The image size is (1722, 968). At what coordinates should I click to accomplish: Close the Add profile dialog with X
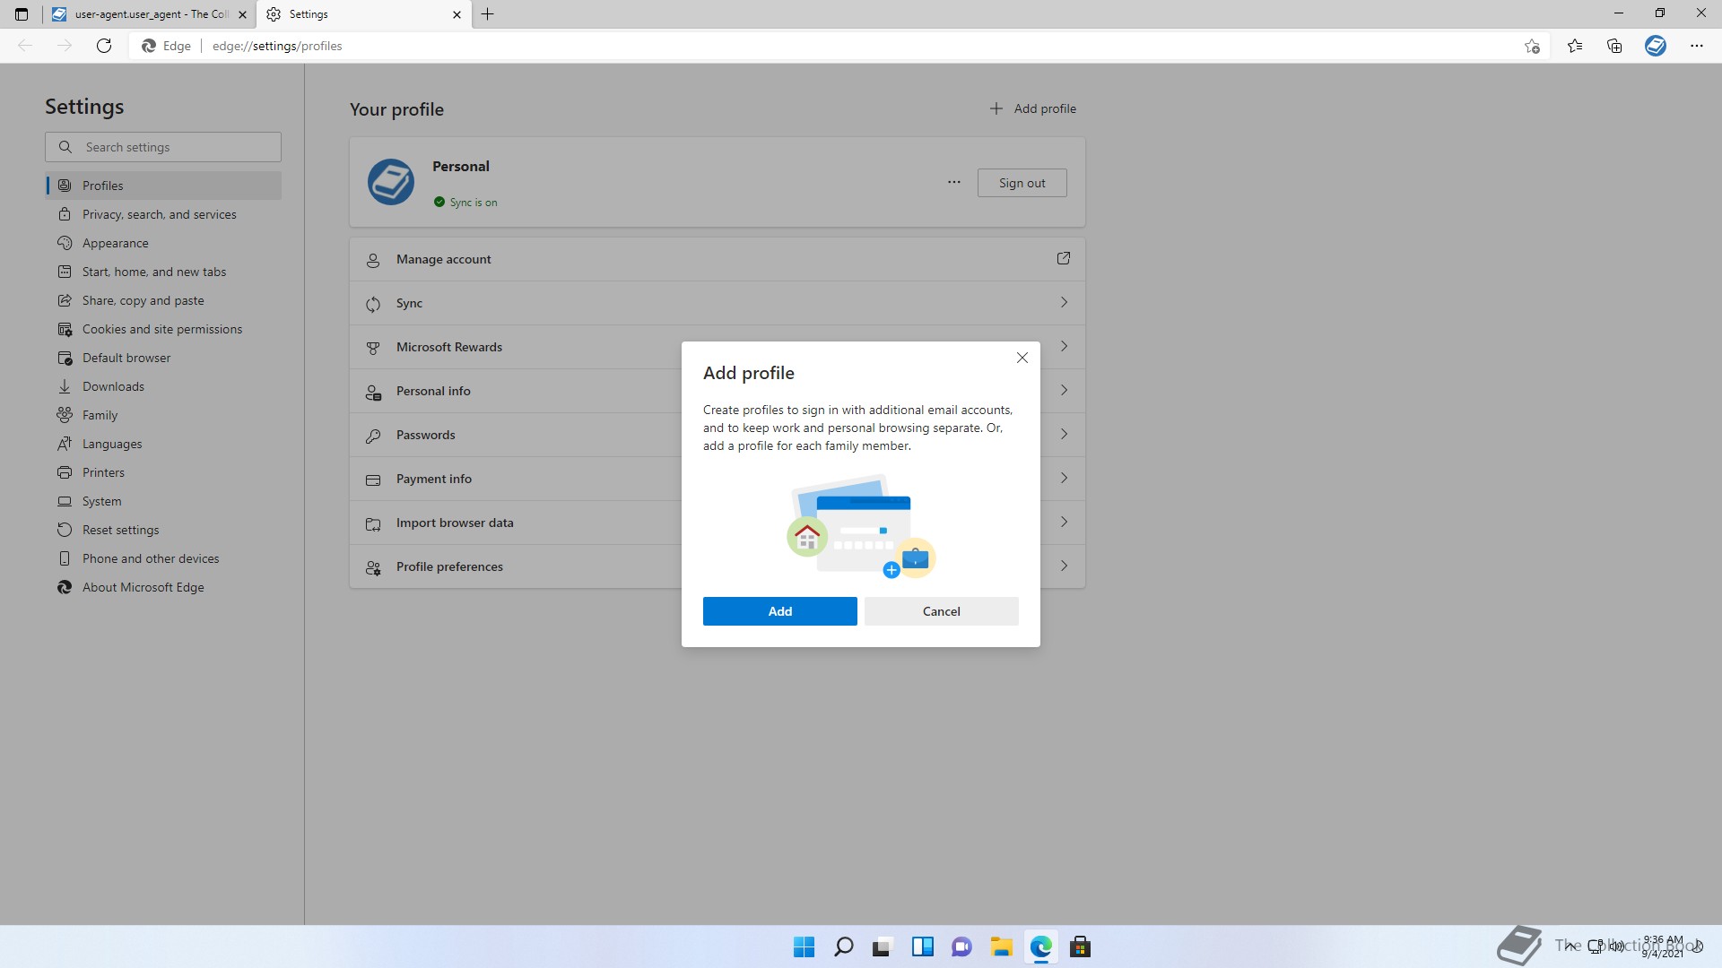point(1022,358)
